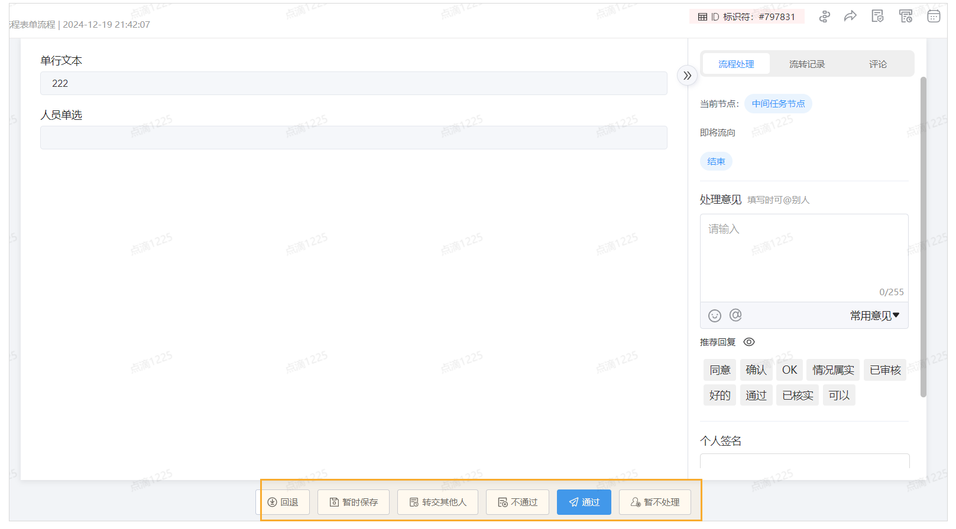
Task: Select the 可以 suggested reply
Action: [839, 396]
